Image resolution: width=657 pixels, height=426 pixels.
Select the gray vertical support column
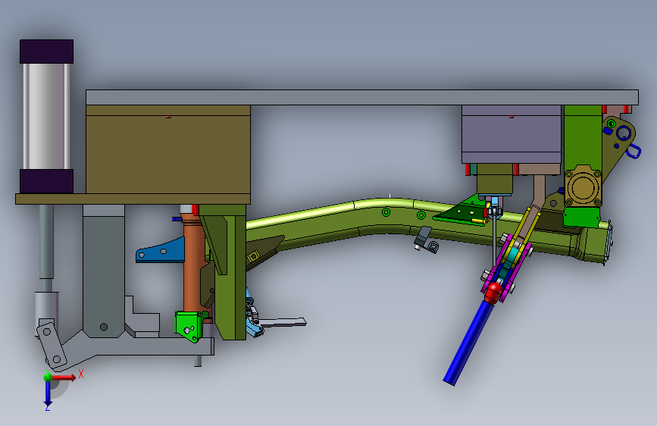pyautogui.click(x=104, y=271)
